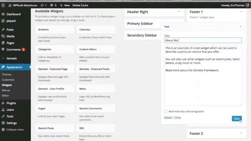Open the WordPress logo menu
The width and height of the screenshot is (251, 141).
pyautogui.click(x=3, y=5)
